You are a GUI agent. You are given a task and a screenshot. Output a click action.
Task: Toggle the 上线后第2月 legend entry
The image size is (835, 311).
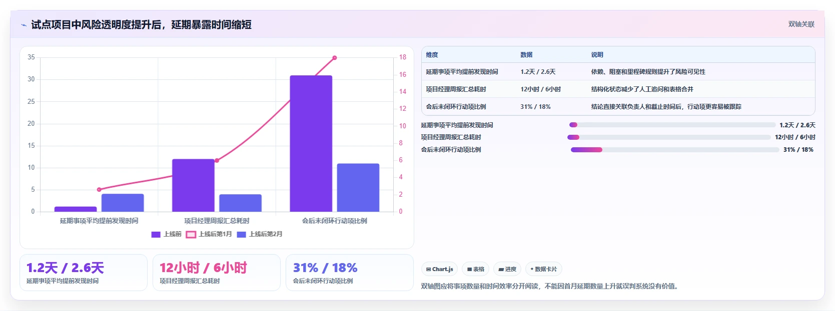260,234
